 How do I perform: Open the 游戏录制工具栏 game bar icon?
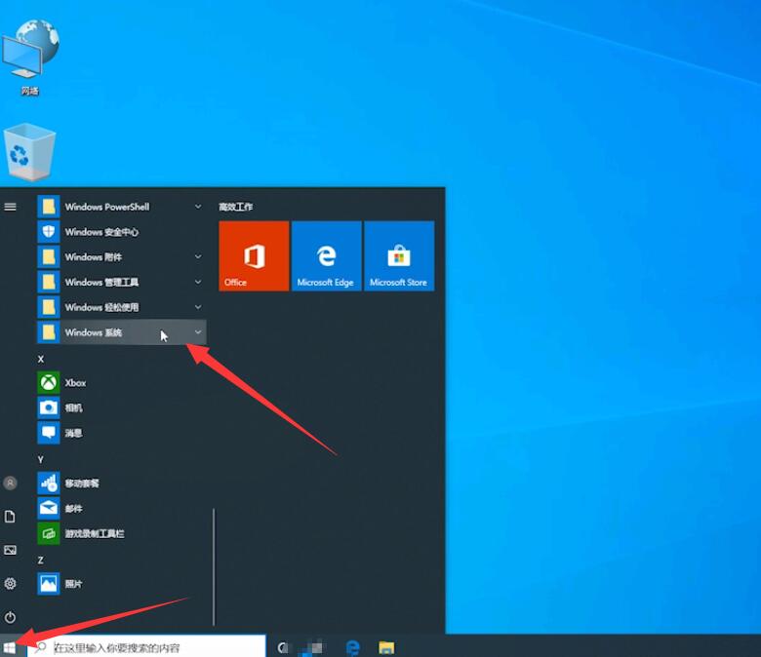tap(49, 534)
